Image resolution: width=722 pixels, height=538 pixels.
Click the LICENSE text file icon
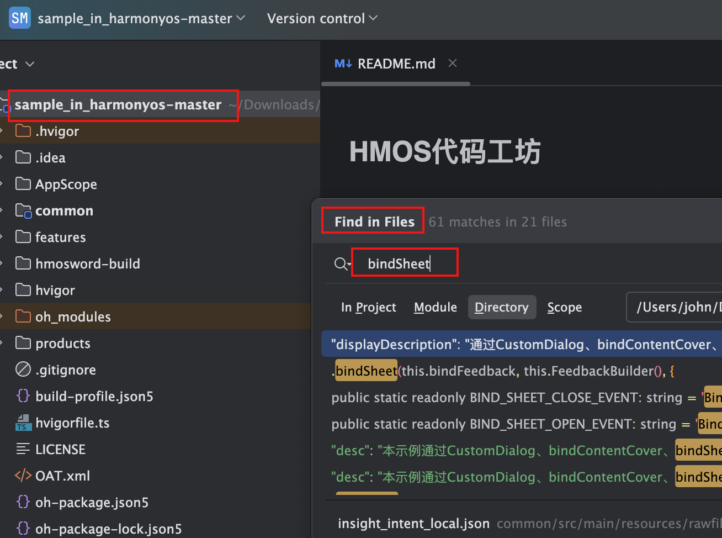[x=23, y=449]
